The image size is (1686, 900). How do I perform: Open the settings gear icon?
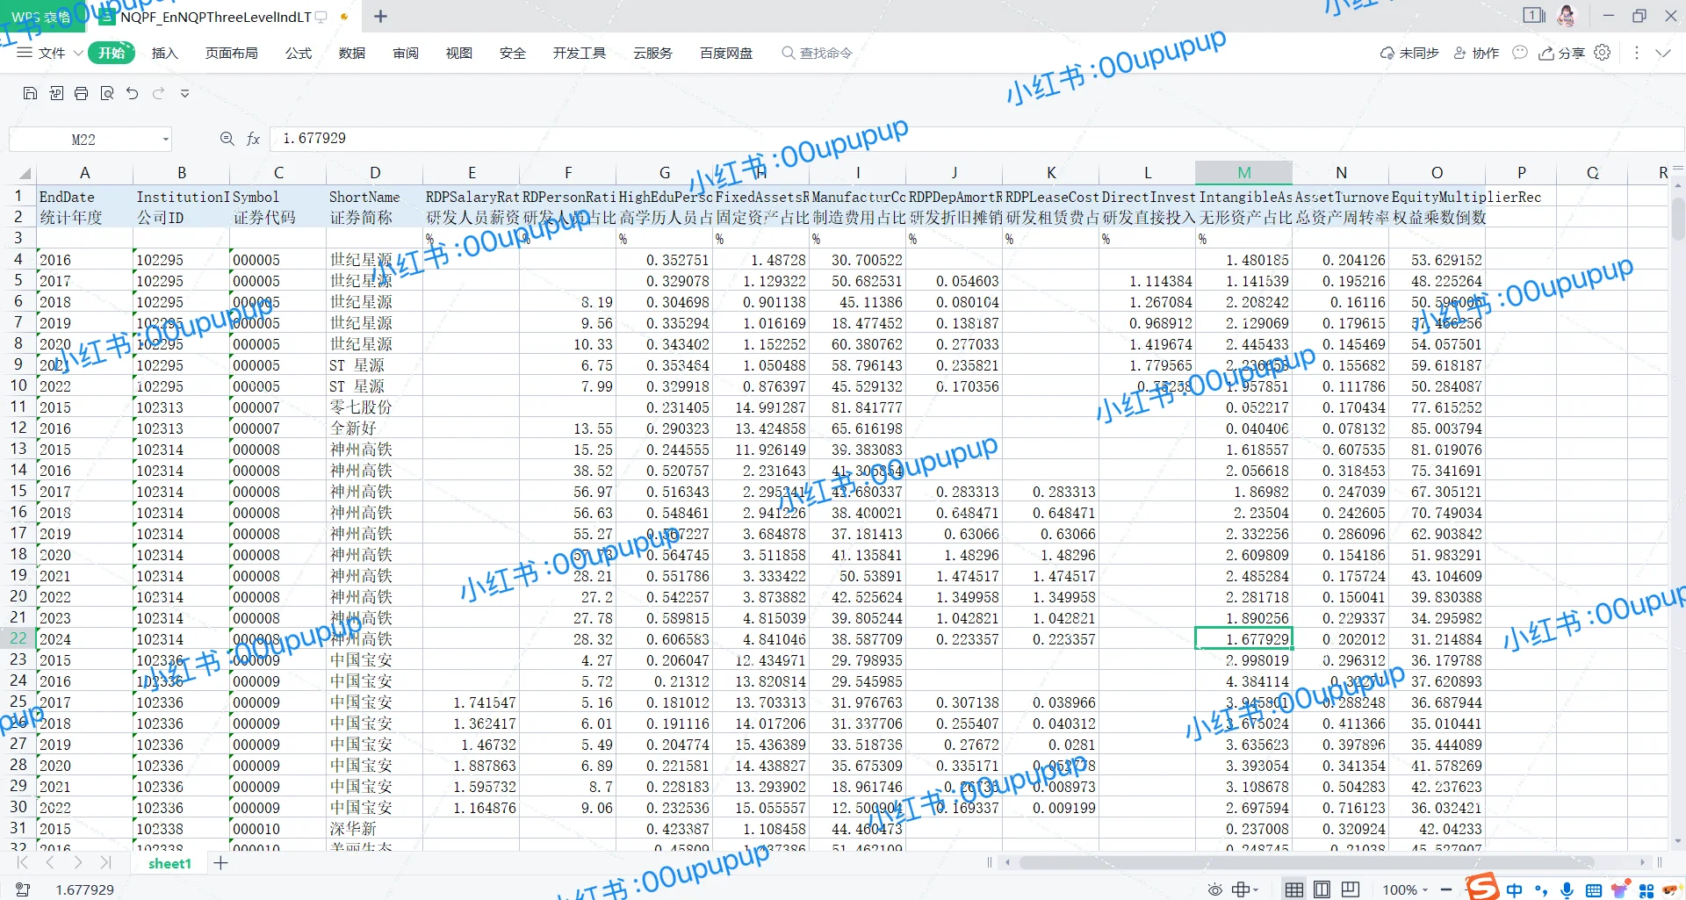[x=1603, y=53]
